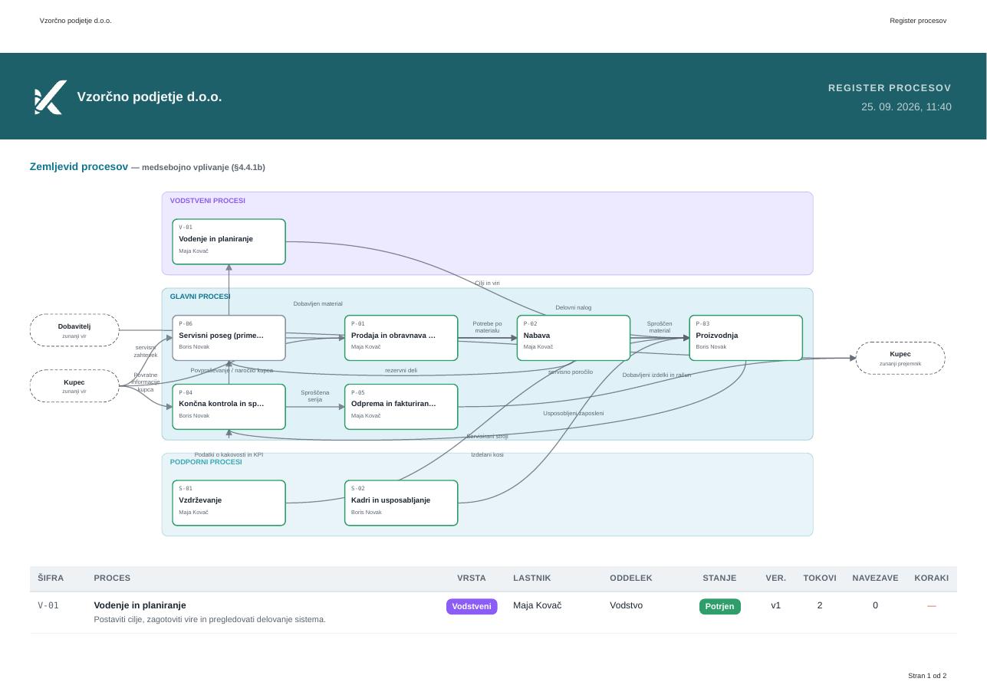Click the STANJE column header

click(x=719, y=578)
